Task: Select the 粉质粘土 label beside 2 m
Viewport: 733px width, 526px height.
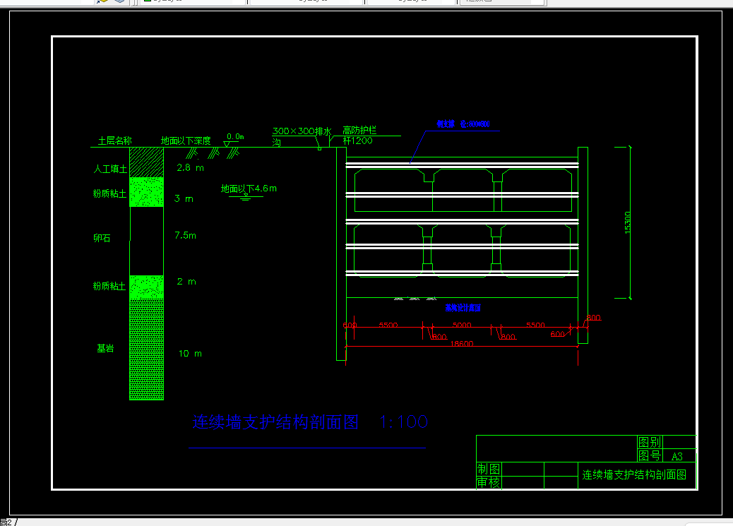Action: [109, 286]
